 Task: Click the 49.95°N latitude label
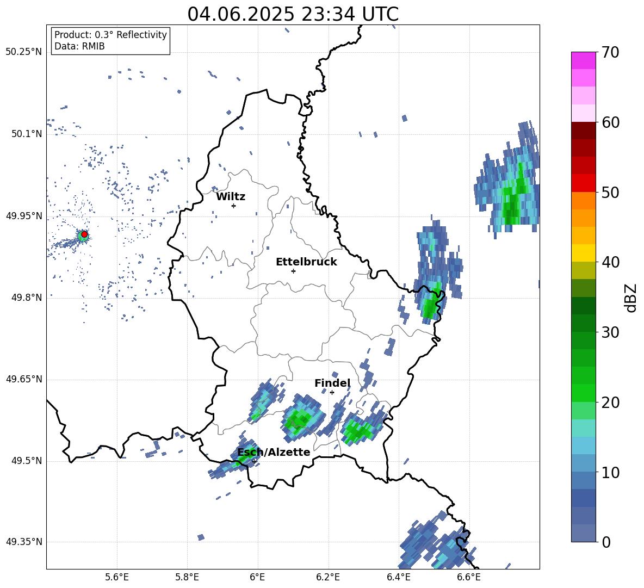(24, 216)
